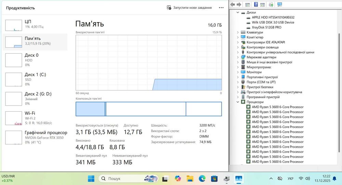Open Диск 2 (G: D:) removable entry

(35, 99)
